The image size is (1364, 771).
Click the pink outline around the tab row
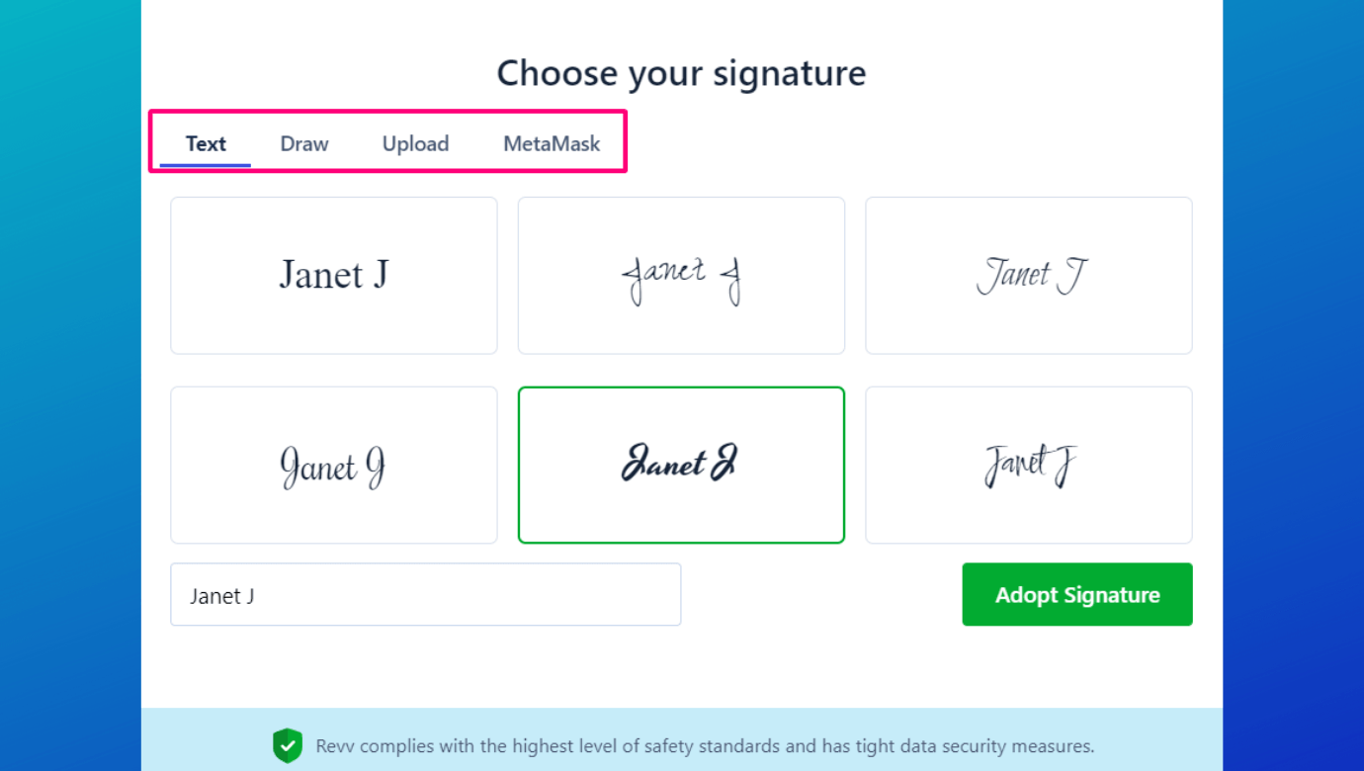click(387, 112)
